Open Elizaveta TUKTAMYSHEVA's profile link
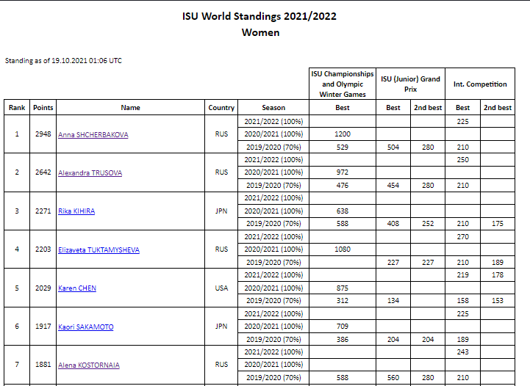 point(99,250)
